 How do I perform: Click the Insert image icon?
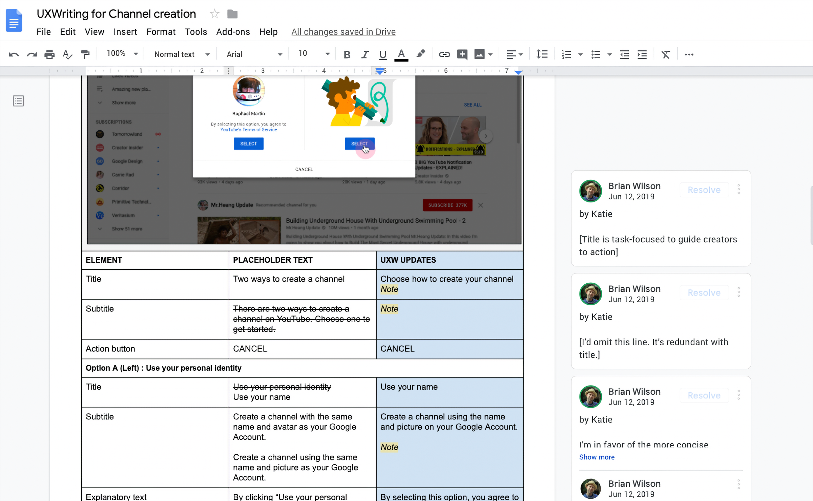coord(479,55)
